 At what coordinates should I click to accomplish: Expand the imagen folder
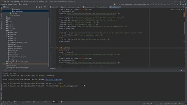coord(5,21)
